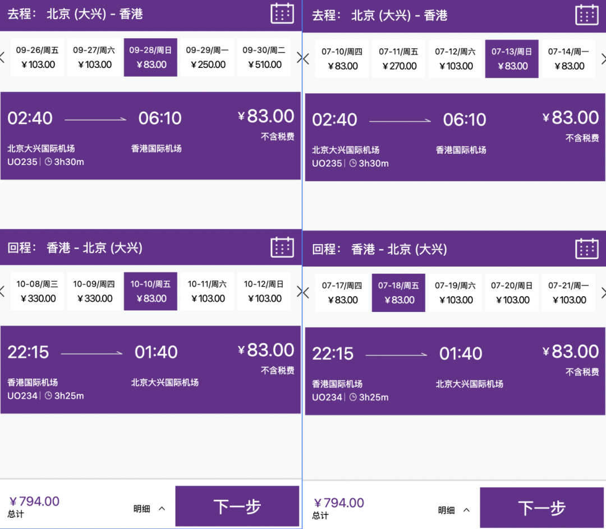Select 09-27 Saturday outbound date tab

94,57
